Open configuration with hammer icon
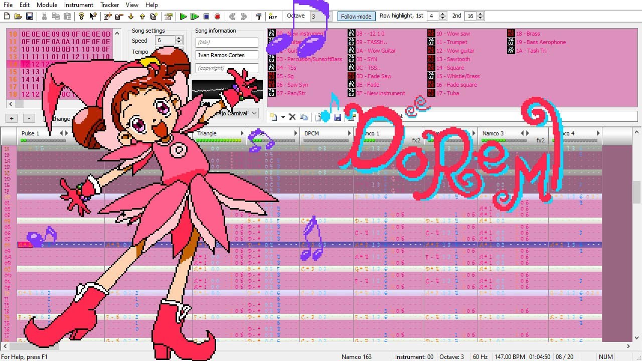 [258, 17]
